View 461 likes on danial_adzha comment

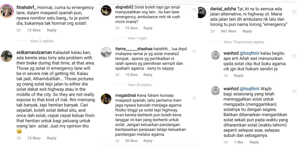[x=228, y=31]
